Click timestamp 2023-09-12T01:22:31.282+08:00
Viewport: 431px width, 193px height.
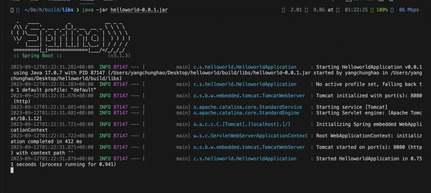click(x=52, y=67)
